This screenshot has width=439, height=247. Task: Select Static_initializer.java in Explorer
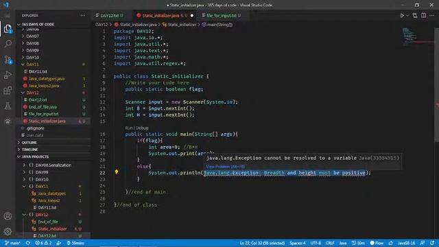pyautogui.click(x=47, y=121)
